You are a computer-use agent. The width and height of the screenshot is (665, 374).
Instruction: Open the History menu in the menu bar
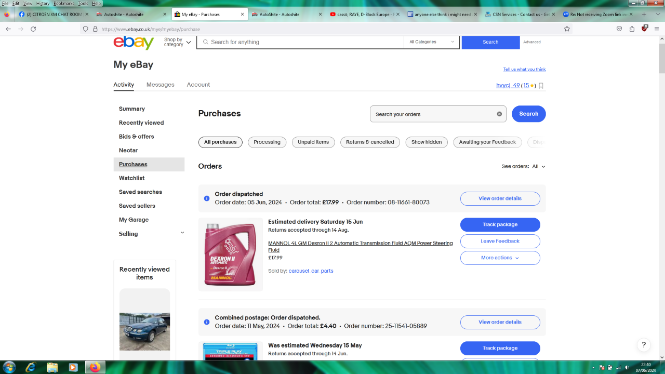[x=43, y=4]
